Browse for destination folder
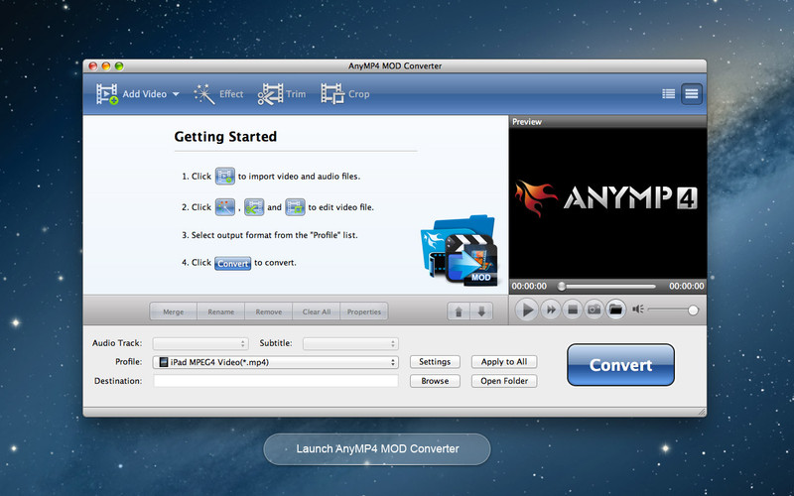794x496 pixels. [435, 381]
